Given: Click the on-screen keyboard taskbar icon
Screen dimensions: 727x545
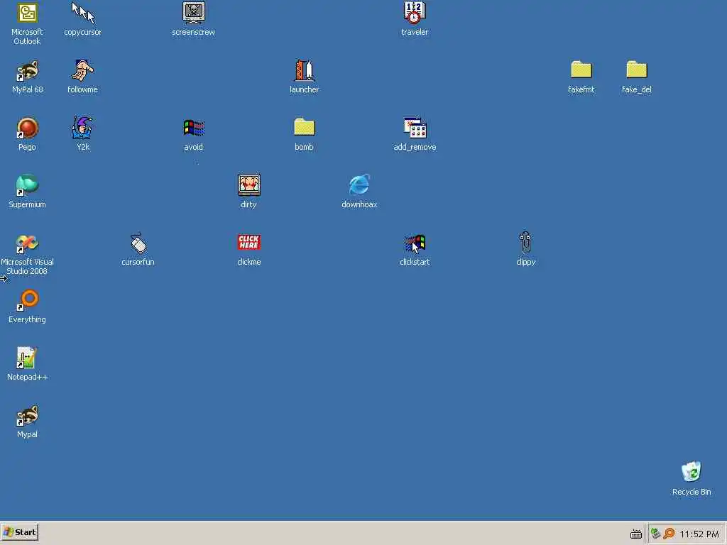Looking at the screenshot, I should pos(635,534).
